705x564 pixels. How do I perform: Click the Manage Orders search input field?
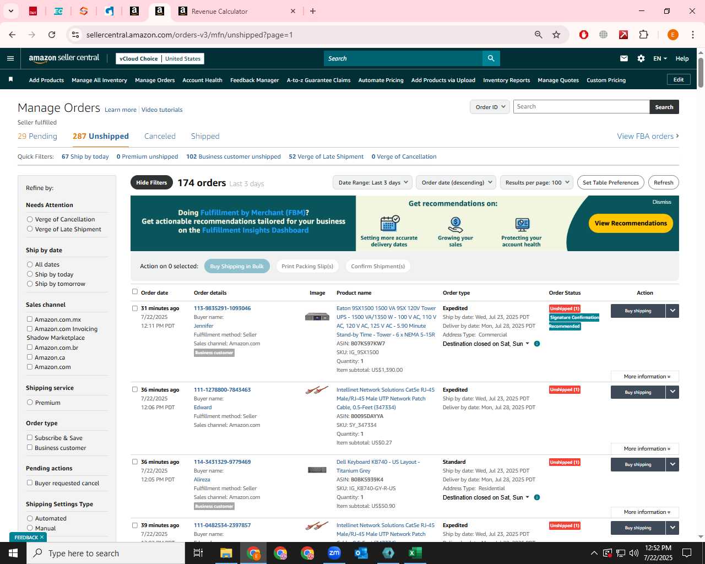pyautogui.click(x=581, y=107)
